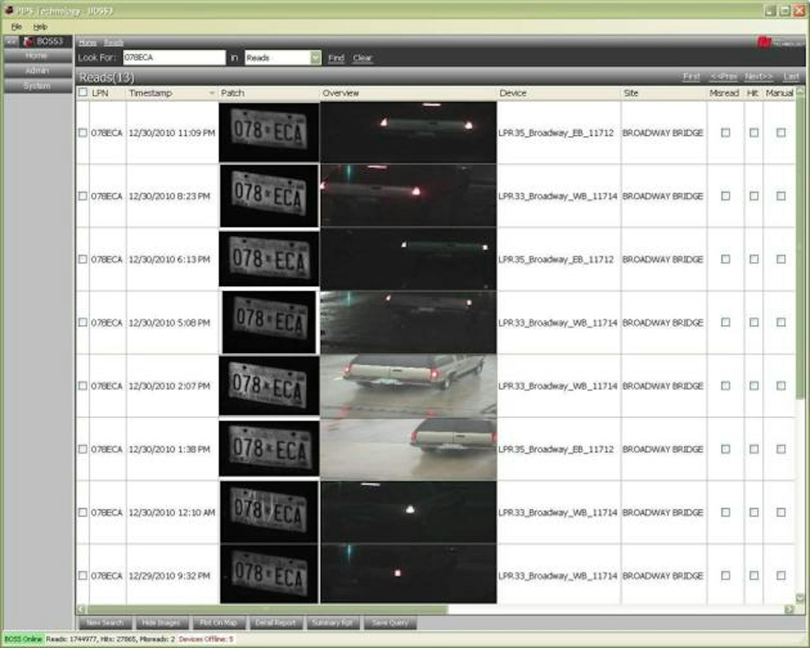The image size is (810, 648).
Task: Enable the Manual checkbox for the 1:38 PM read
Action: (x=781, y=449)
